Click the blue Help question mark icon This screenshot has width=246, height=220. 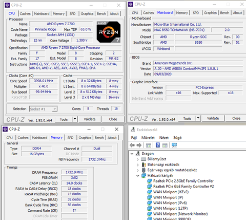[x=158, y=145]
